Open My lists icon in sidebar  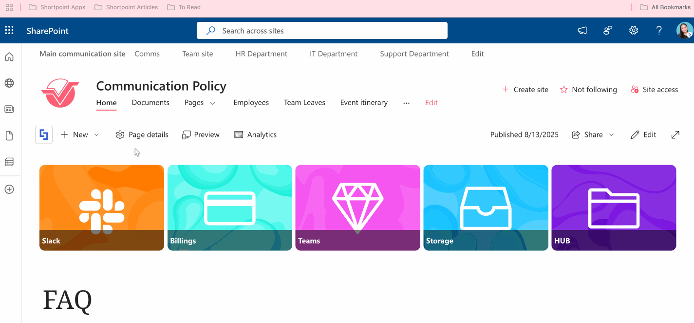[x=9, y=162]
